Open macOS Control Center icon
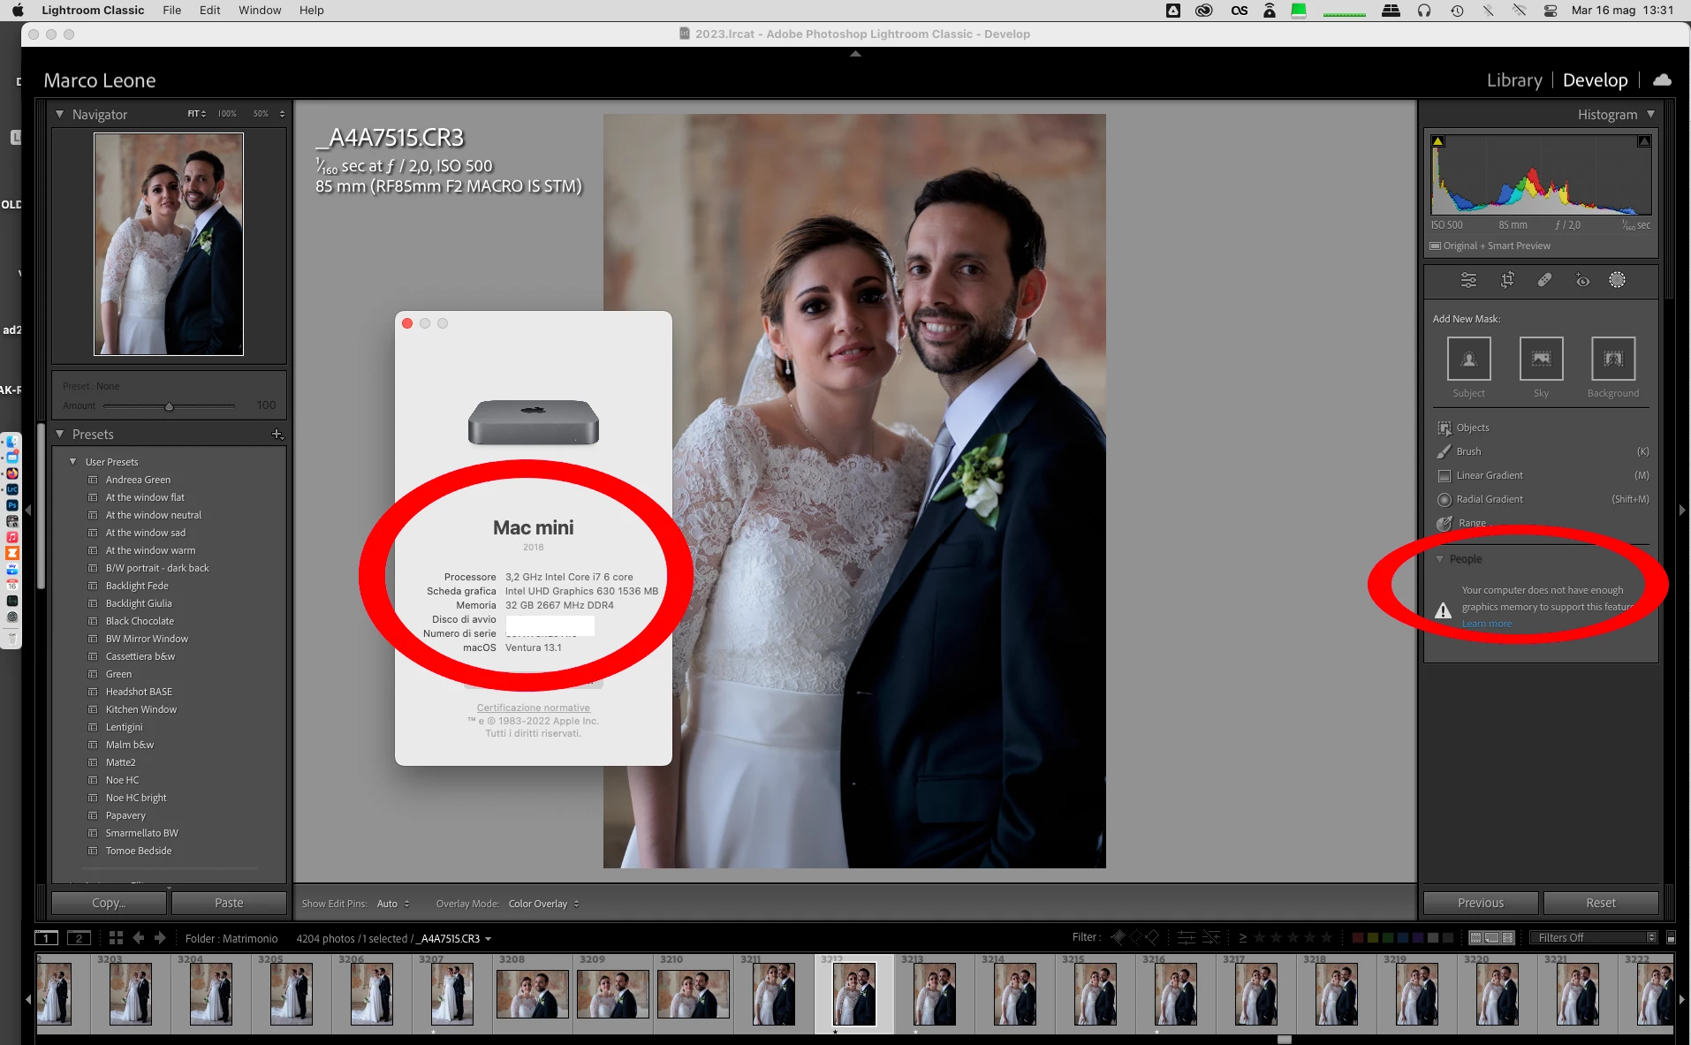The width and height of the screenshot is (1691, 1045). click(x=1551, y=11)
